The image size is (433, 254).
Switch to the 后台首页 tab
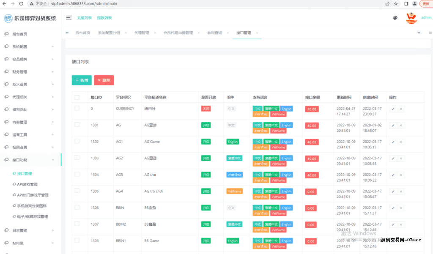point(82,33)
